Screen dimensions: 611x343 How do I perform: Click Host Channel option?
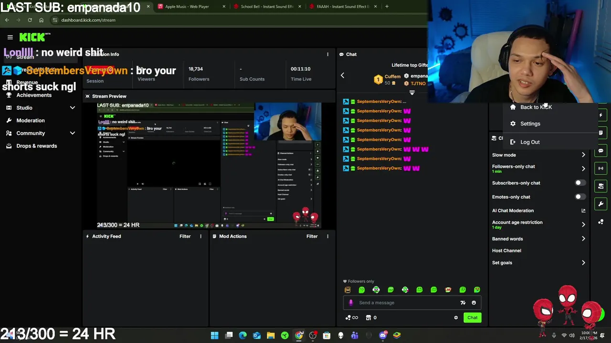[x=506, y=251]
